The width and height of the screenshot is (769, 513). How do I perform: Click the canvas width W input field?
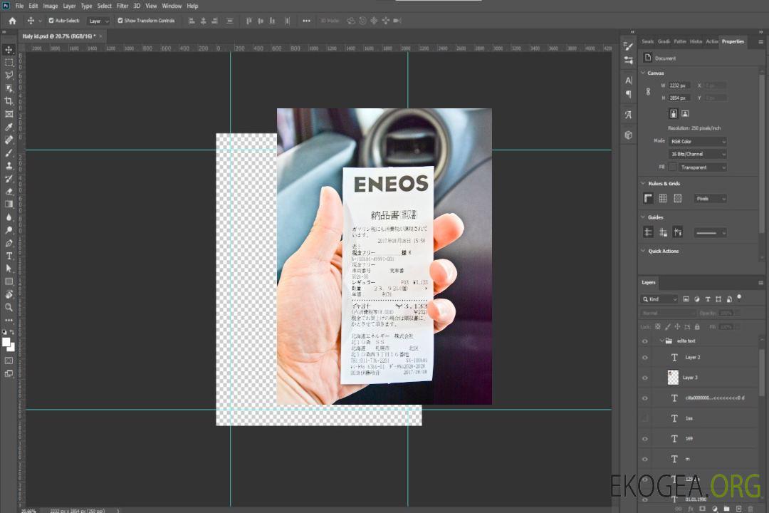pos(679,85)
